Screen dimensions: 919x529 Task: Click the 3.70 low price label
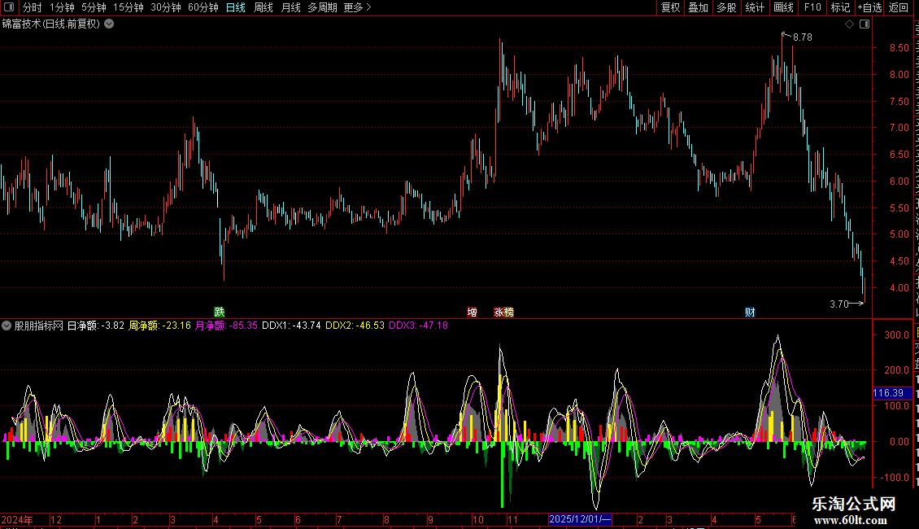839,304
